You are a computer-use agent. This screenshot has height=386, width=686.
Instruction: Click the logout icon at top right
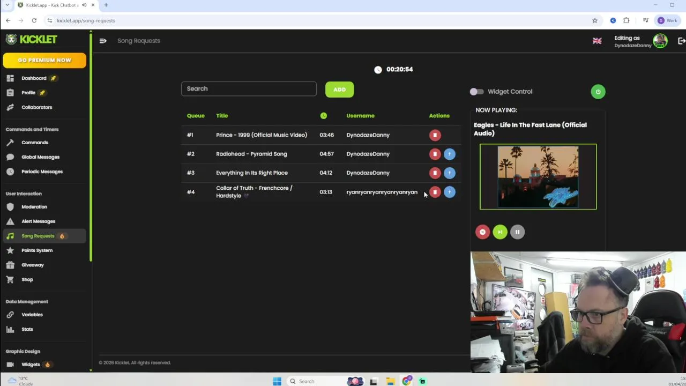tap(682, 41)
